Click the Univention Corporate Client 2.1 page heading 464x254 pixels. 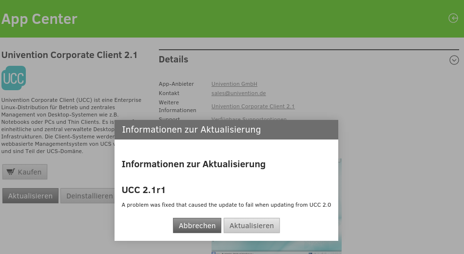[70, 55]
